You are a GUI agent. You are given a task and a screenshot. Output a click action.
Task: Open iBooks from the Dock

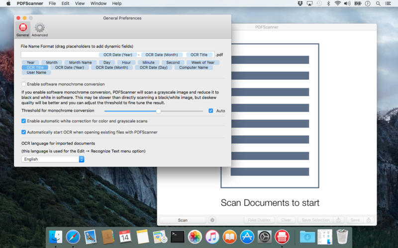(229, 237)
